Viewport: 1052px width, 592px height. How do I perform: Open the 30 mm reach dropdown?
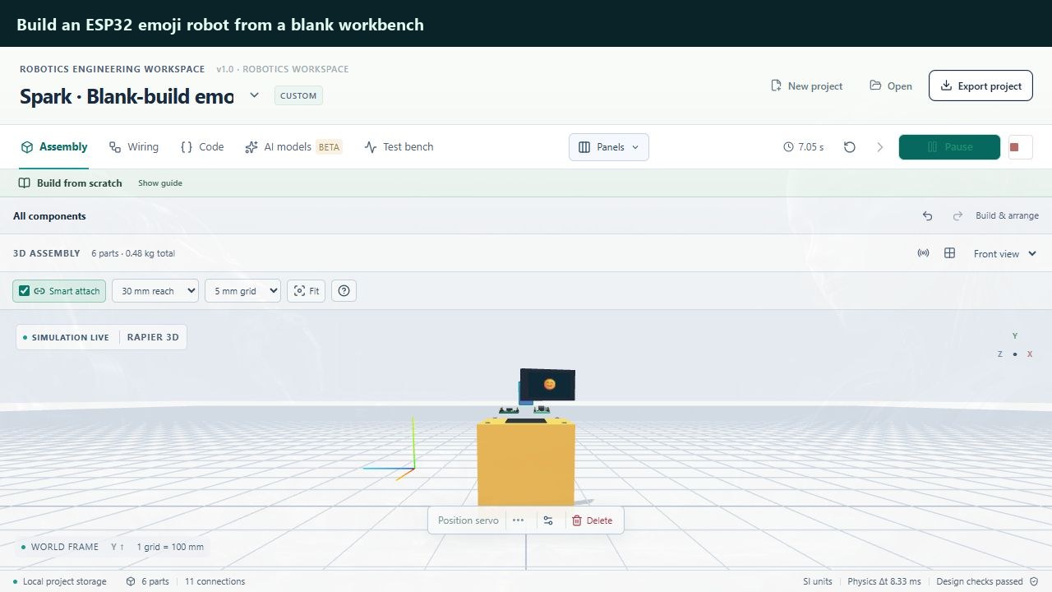pos(155,291)
